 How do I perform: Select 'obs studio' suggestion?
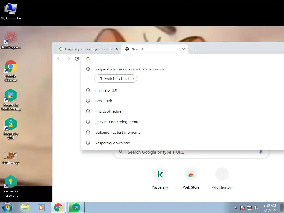[182, 101]
